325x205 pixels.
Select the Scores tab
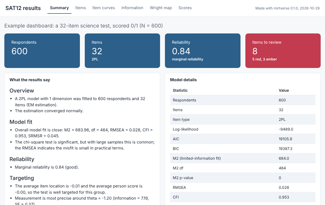click(185, 8)
